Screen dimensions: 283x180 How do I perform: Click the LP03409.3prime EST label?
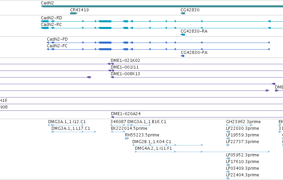coord(242,168)
